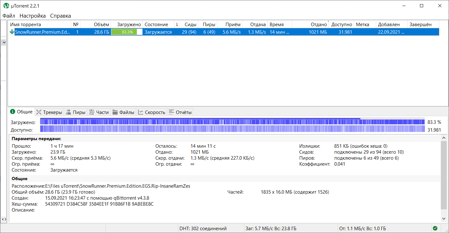This screenshot has height=233, width=449.
Task: Sort by the Приём column header
Action: point(230,25)
